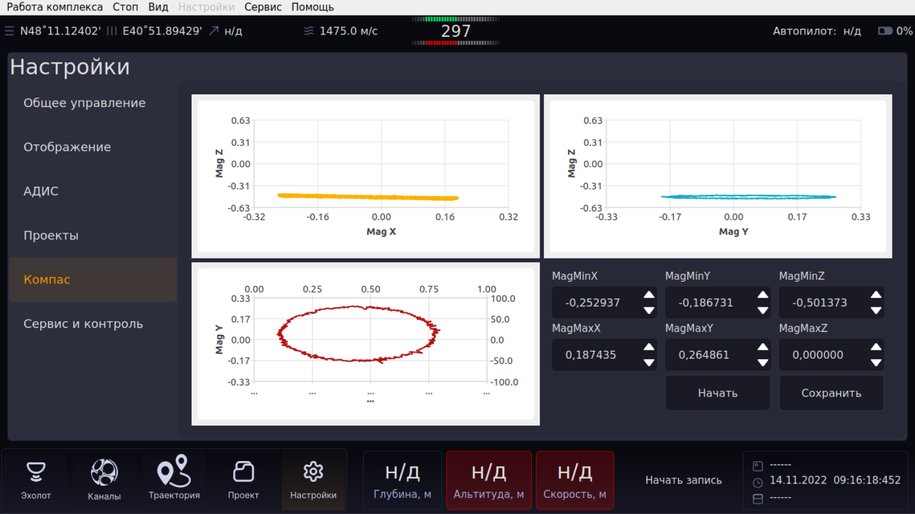Open the Проект project view

tap(243, 480)
